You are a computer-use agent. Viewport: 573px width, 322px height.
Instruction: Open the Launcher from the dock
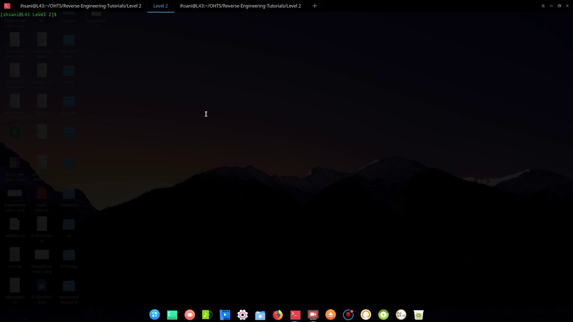[x=154, y=315]
